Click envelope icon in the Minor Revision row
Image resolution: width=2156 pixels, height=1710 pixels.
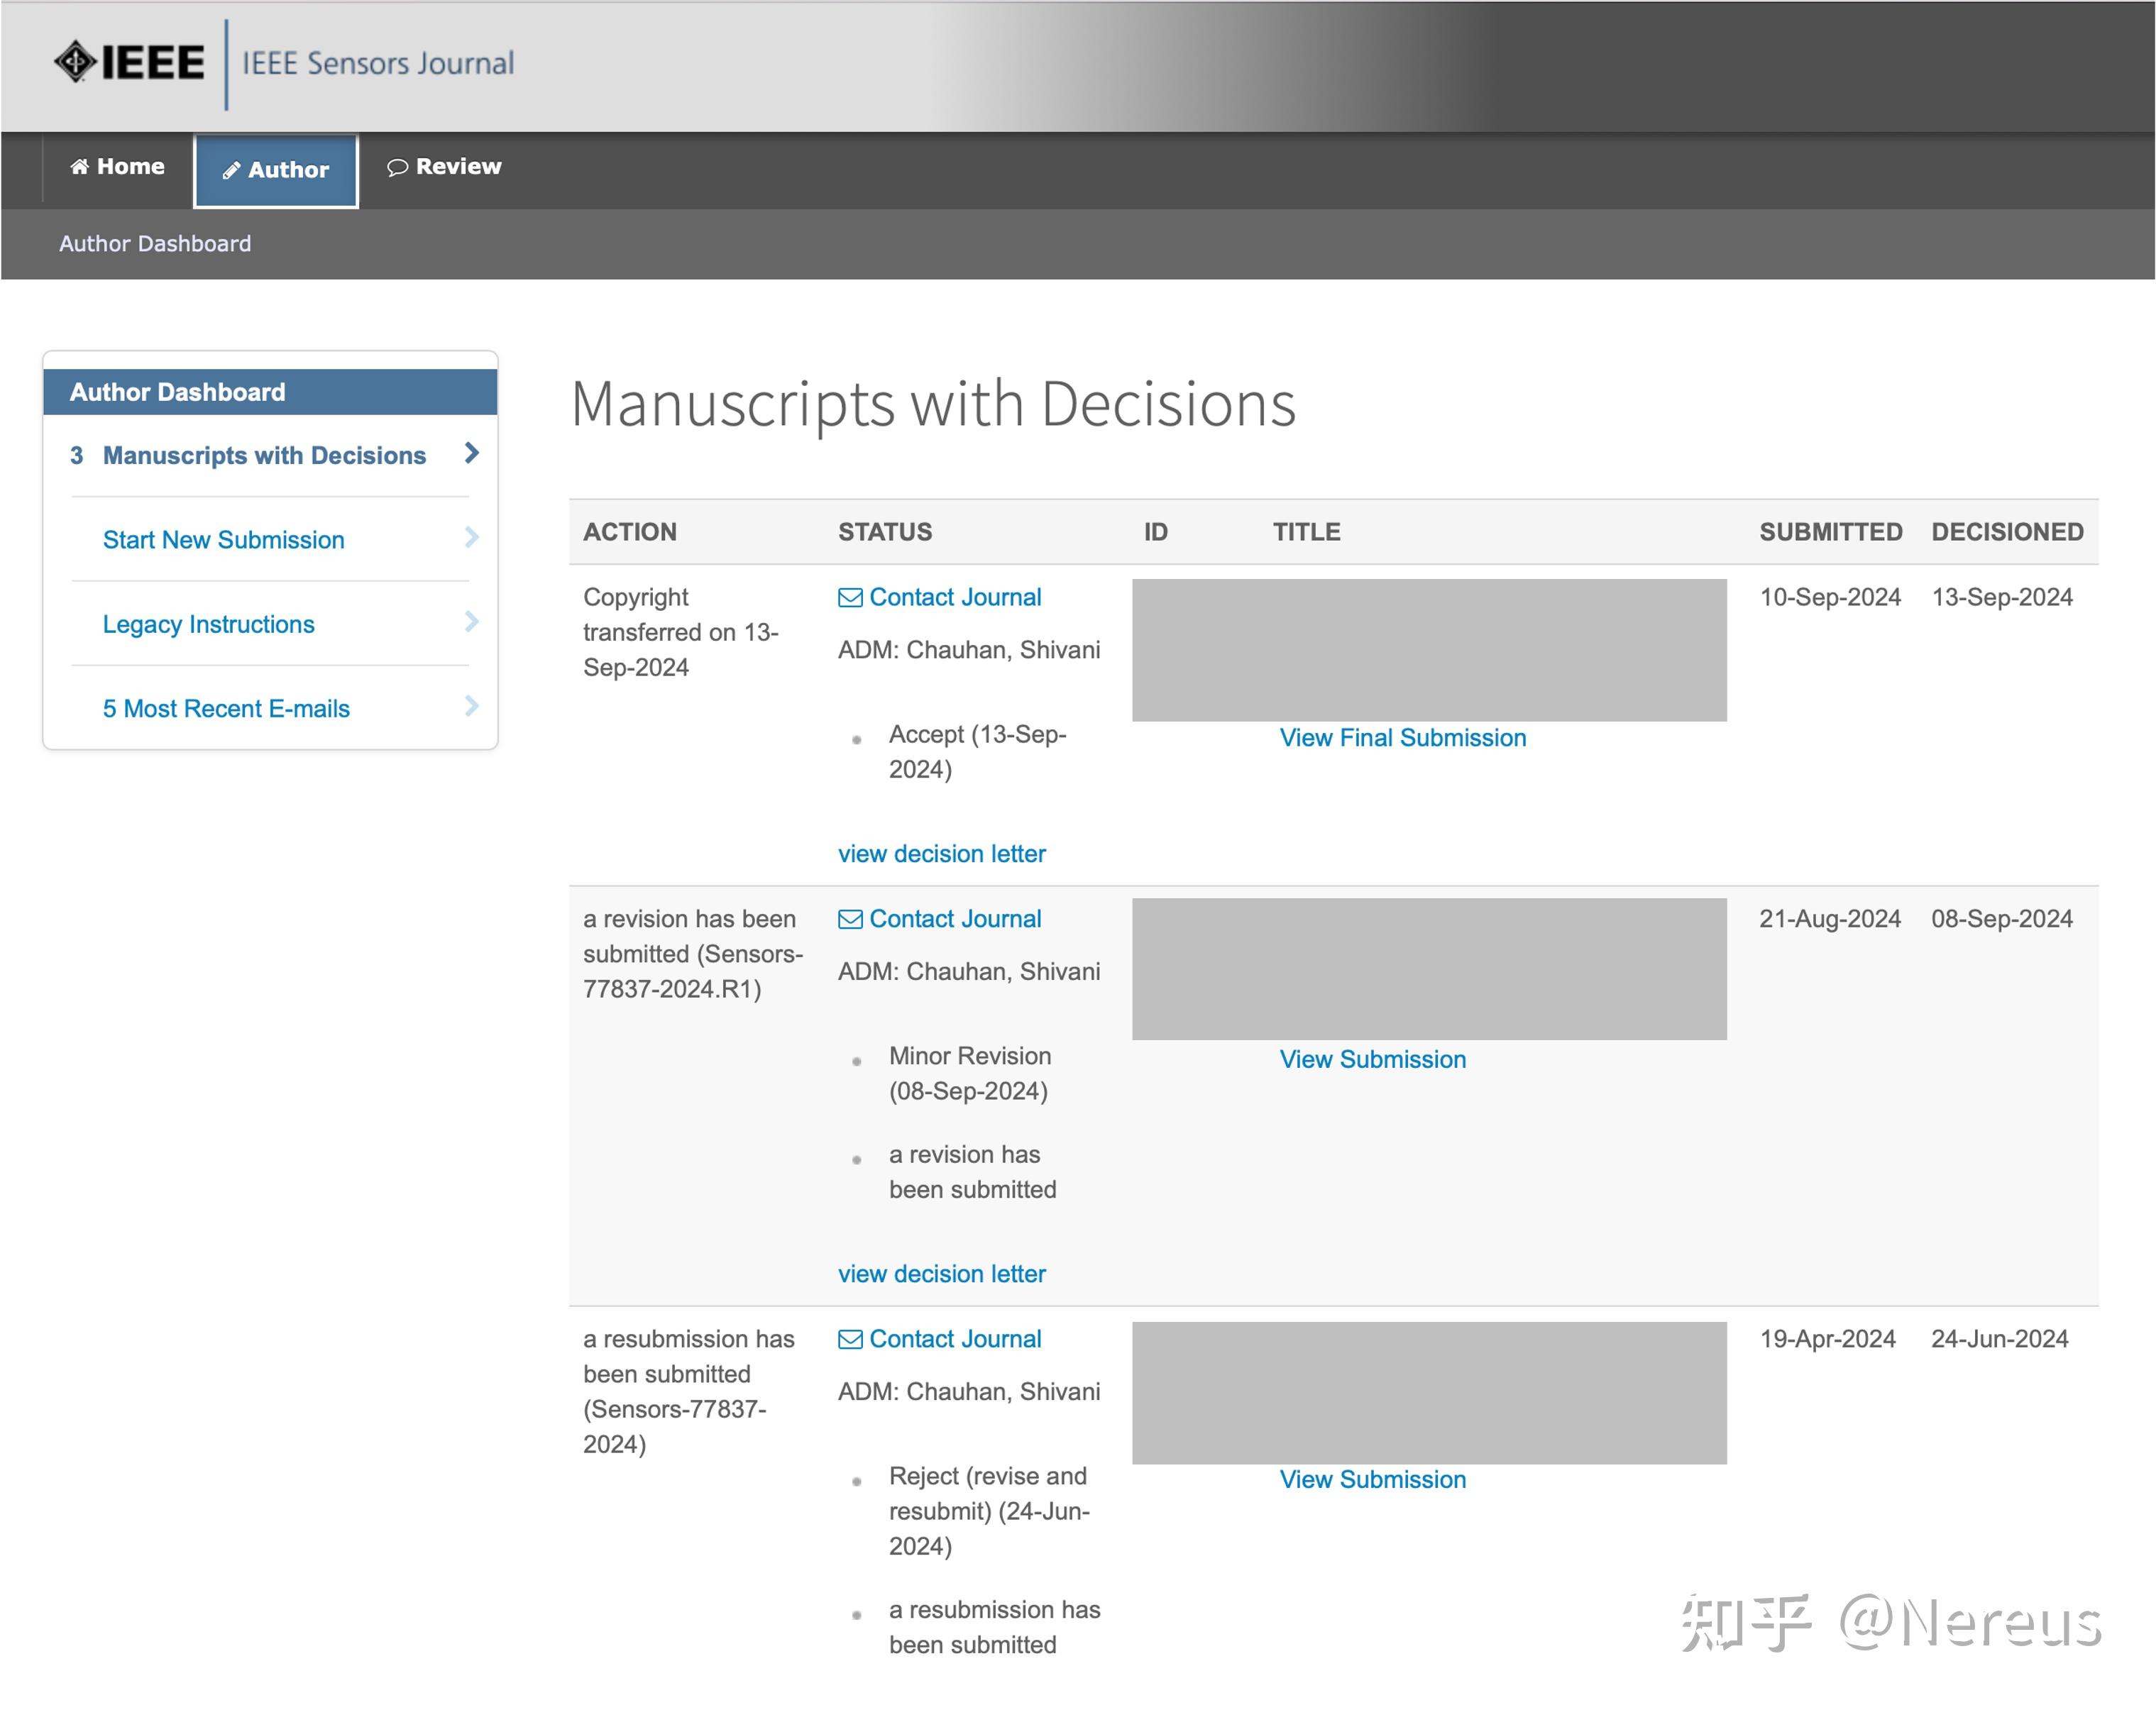tap(850, 920)
